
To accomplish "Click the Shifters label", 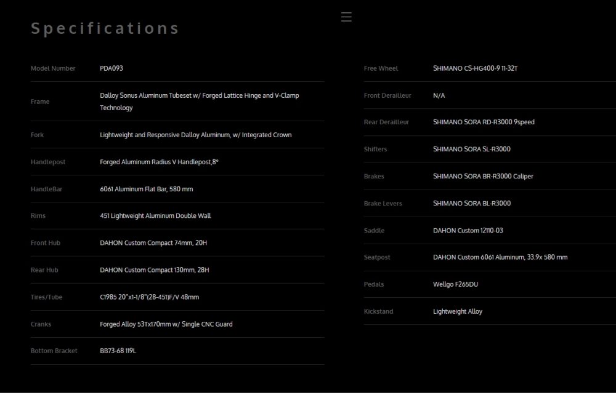I will coord(375,149).
